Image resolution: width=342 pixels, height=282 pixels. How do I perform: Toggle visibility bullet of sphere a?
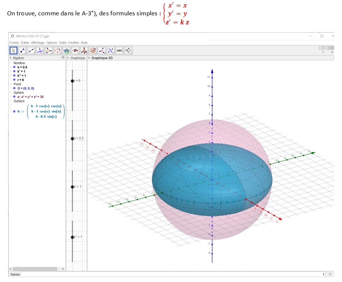pos(15,97)
